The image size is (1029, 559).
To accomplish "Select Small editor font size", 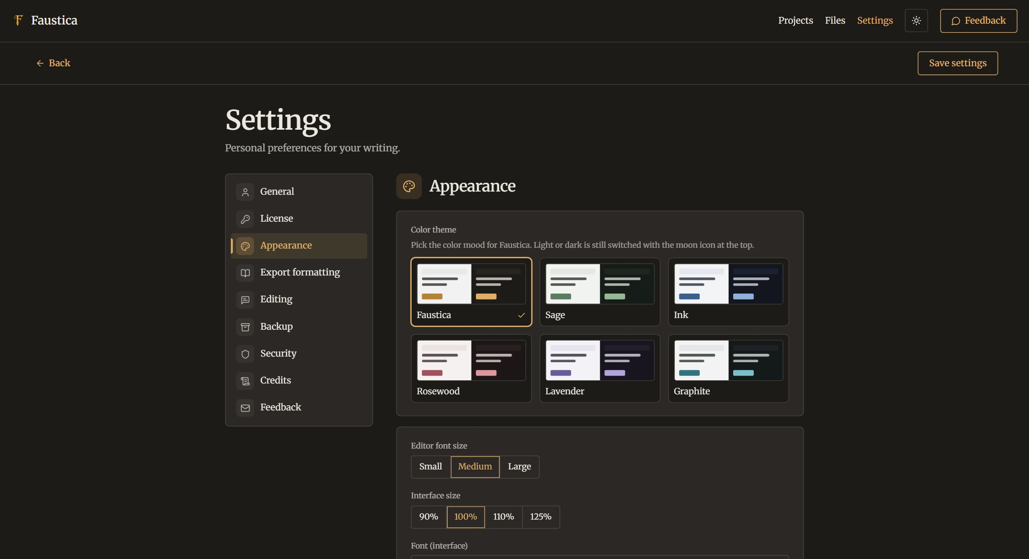I will click(x=430, y=467).
